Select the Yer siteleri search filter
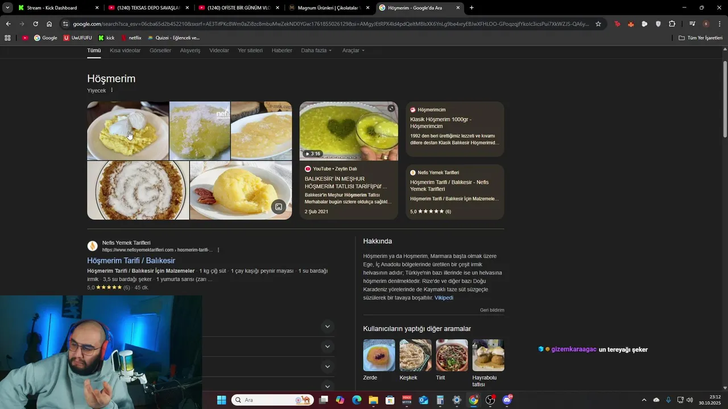Image resolution: width=728 pixels, height=409 pixels. click(x=250, y=51)
